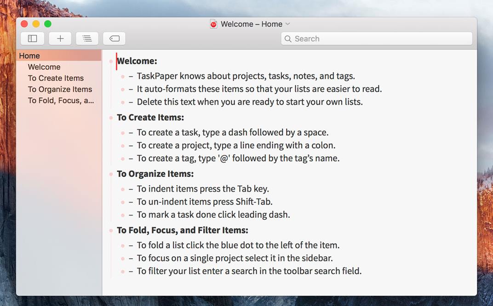Image resolution: width=493 pixels, height=306 pixels.
Task: Click dot beside 'To create a task' item
Action: [x=123, y=133]
